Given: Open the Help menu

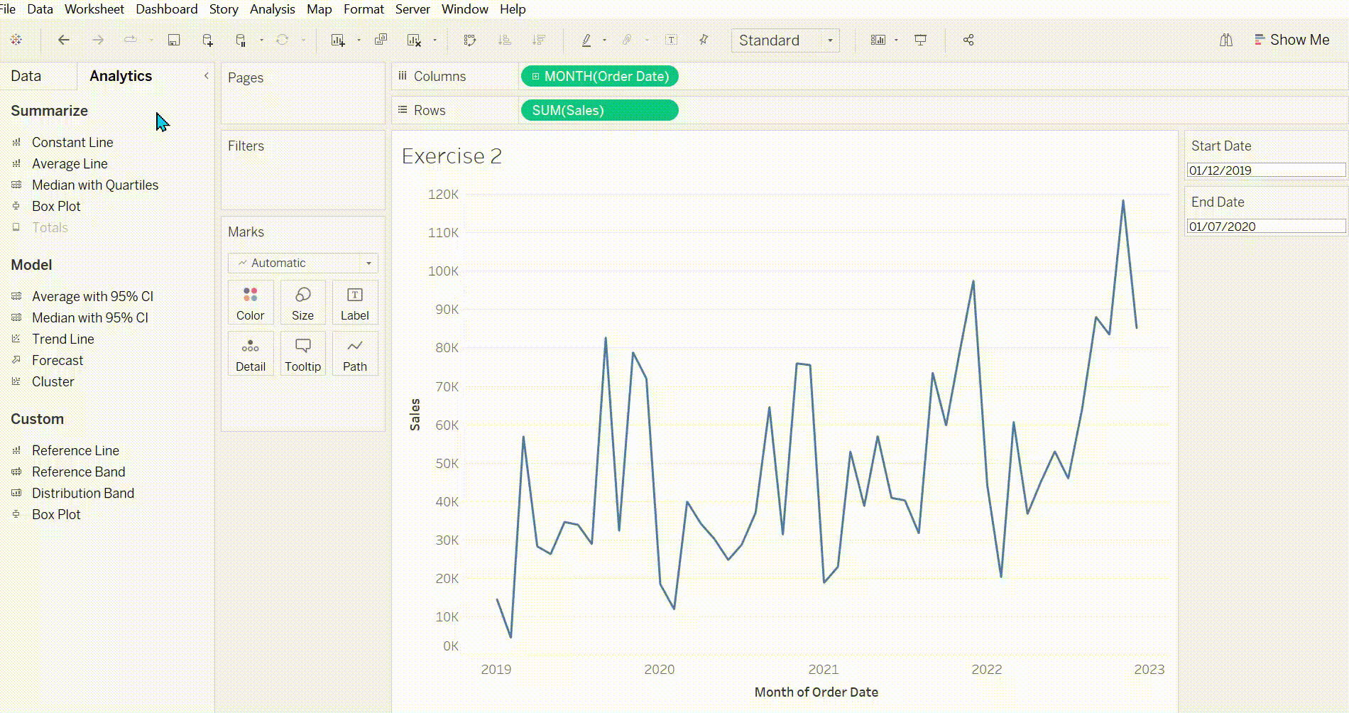Looking at the screenshot, I should [x=513, y=9].
